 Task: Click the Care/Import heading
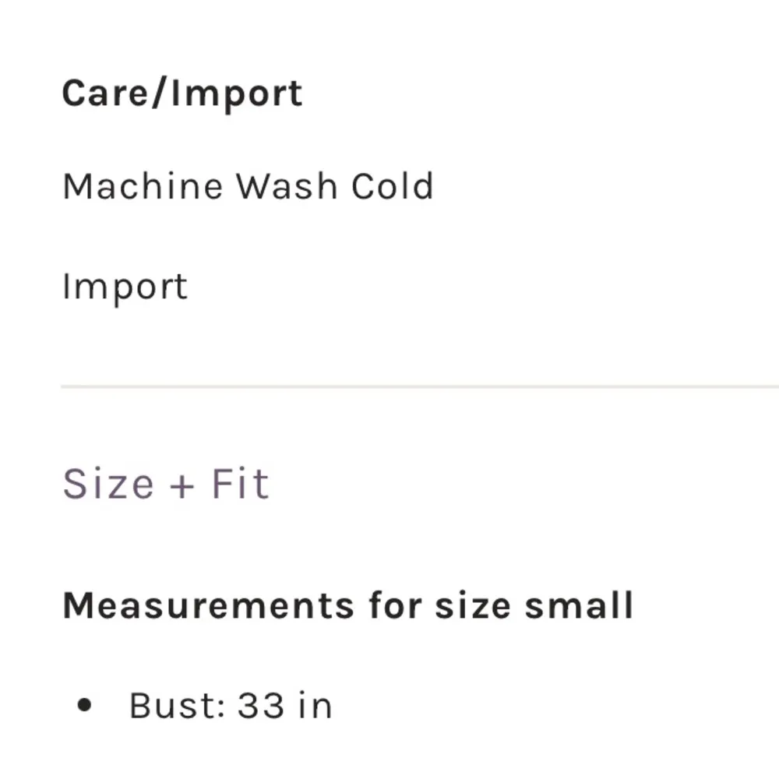tap(182, 94)
